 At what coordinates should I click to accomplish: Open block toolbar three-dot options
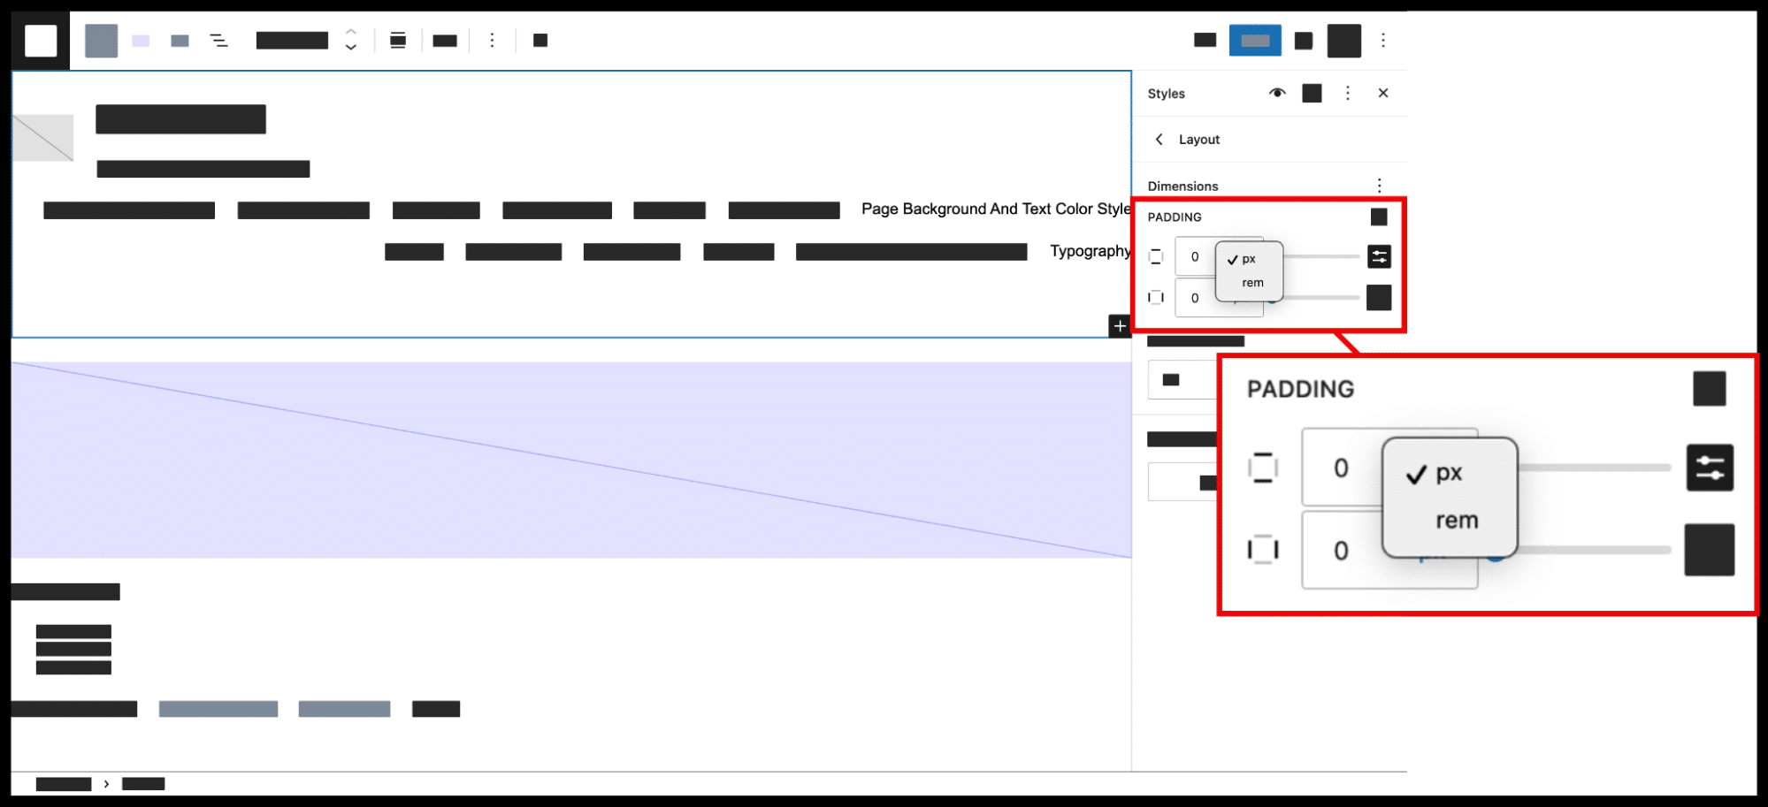pyautogui.click(x=493, y=41)
